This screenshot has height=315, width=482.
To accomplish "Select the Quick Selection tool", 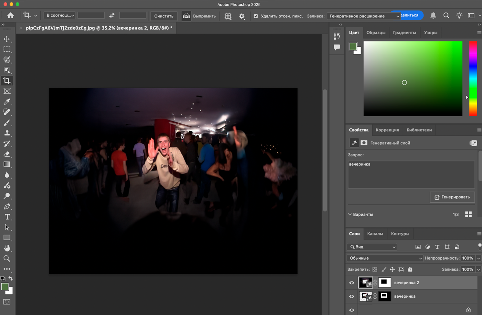I will point(7,60).
